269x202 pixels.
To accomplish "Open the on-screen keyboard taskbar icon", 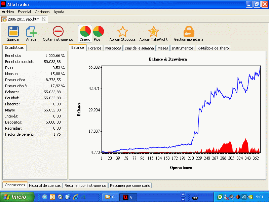I will click(x=195, y=198).
